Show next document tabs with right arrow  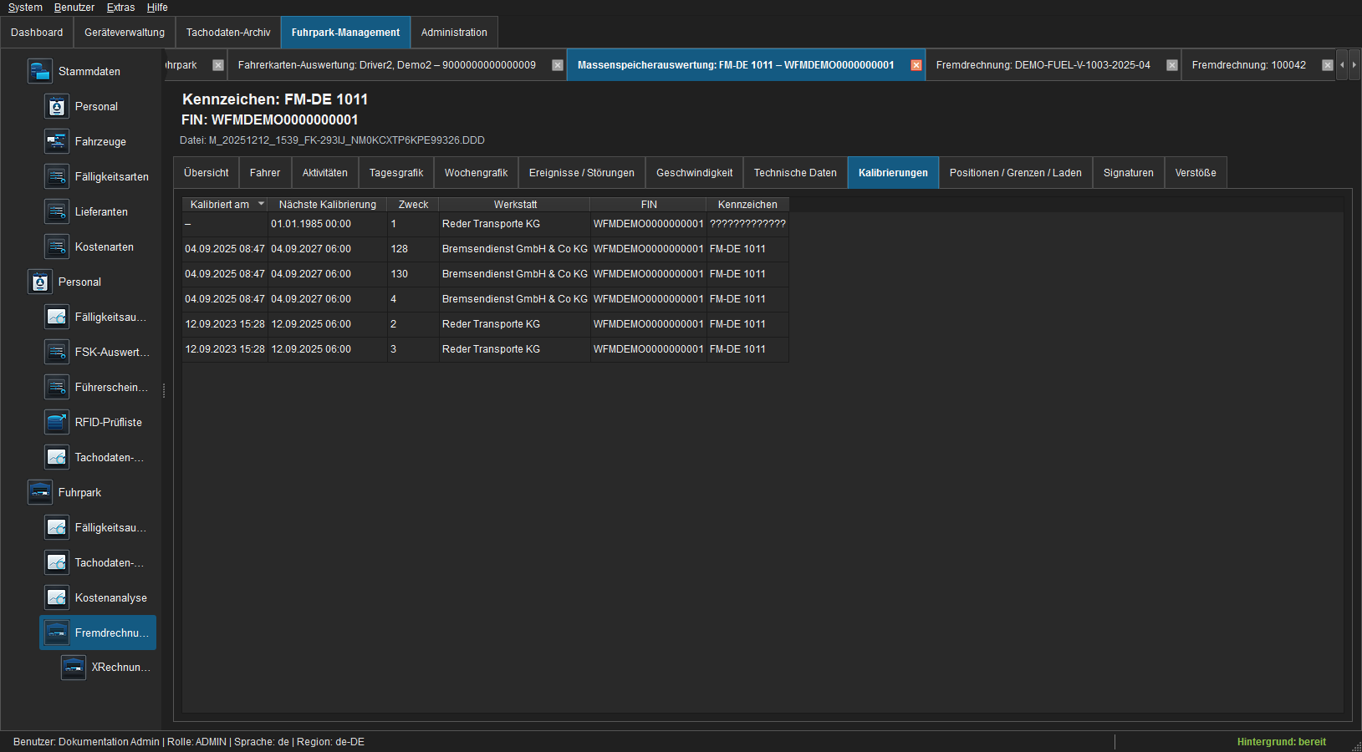pos(1354,65)
